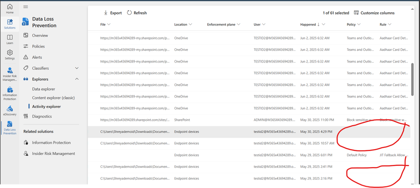The height and width of the screenshot is (188, 420).
Task: Open Solutions in the left rail
Action: 10,24
